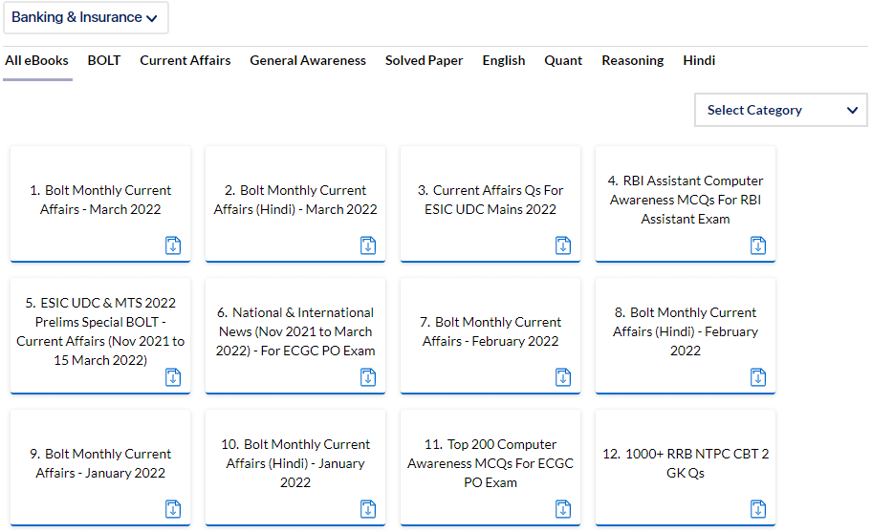Open Bolt Monthly Current Affairs (Hindi) - January 2022

pyautogui.click(x=295, y=463)
